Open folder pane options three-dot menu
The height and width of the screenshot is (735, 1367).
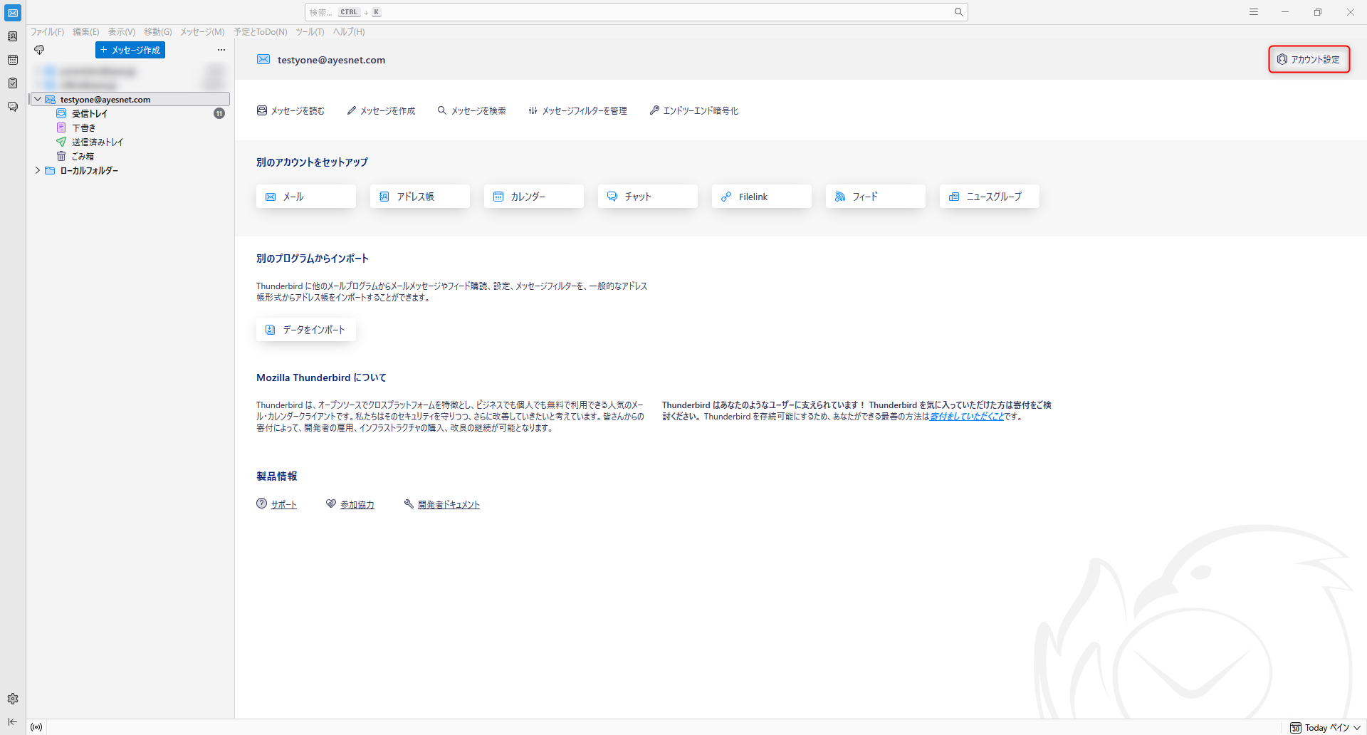(x=221, y=50)
